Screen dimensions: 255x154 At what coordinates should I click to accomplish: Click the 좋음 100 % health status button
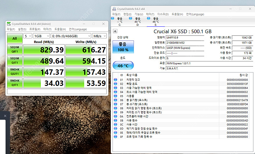[123, 47]
